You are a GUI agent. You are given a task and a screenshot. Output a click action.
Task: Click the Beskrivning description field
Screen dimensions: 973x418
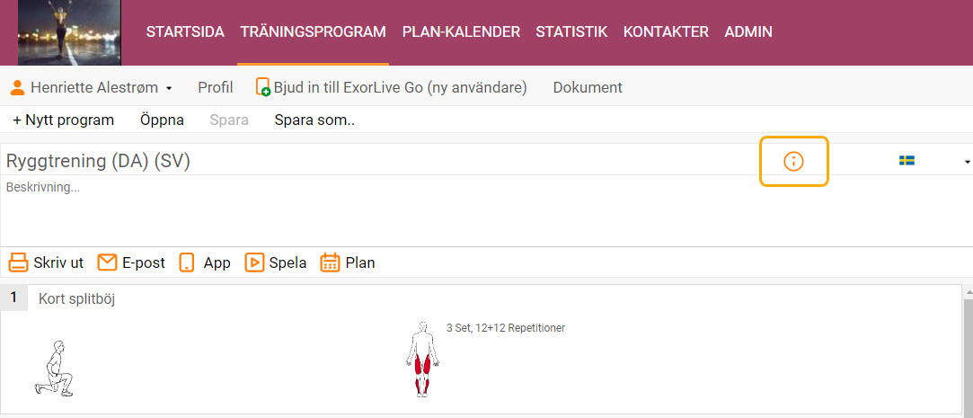[x=487, y=210]
